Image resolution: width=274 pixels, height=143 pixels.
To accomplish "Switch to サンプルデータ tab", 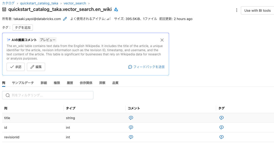I will coord(23,83).
